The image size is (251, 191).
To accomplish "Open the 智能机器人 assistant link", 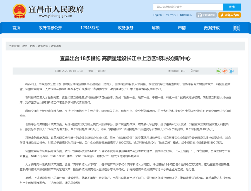I will [x=186, y=15].
